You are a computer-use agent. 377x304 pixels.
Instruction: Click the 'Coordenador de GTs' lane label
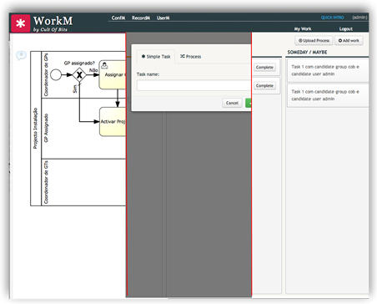(46, 182)
